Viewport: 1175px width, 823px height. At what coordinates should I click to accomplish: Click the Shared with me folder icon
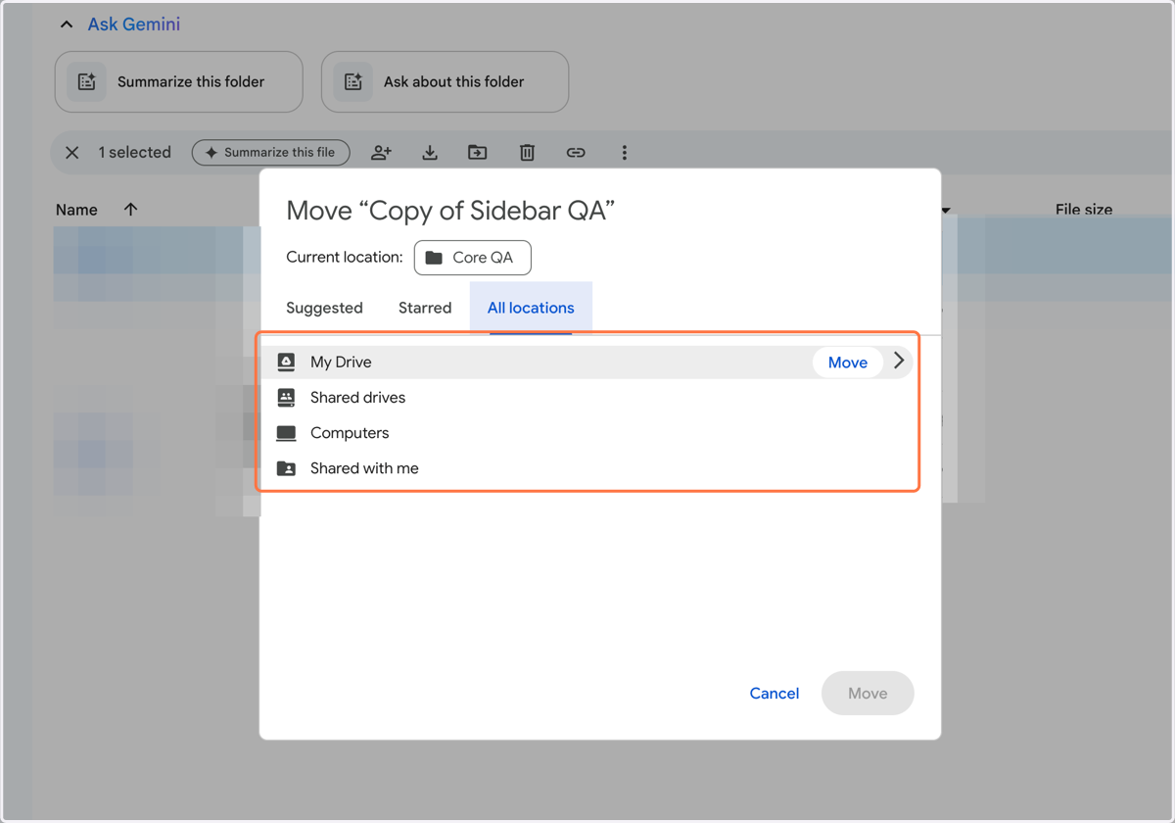[x=286, y=468]
